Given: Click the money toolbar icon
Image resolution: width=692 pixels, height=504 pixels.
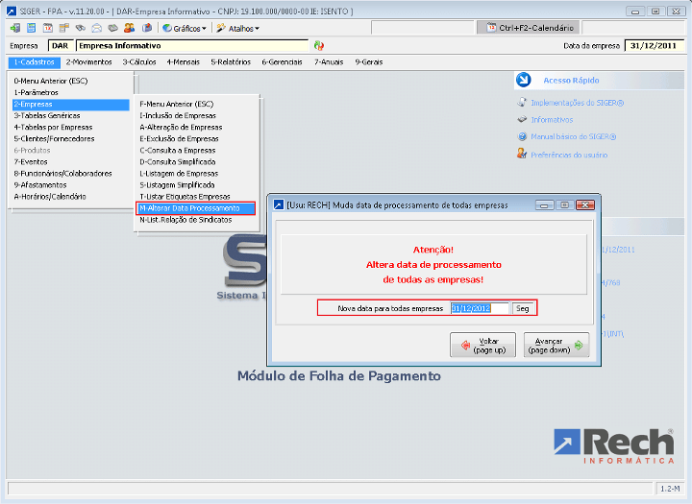Looking at the screenshot, I should (113, 28).
